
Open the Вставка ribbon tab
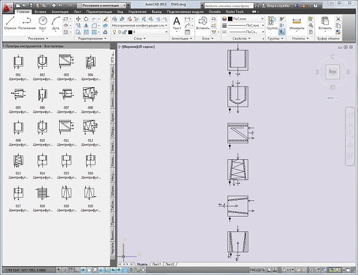41,11
